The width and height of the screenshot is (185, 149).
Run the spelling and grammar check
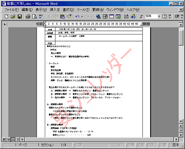[41, 16]
